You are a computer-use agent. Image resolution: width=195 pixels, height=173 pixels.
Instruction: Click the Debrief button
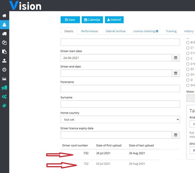[x=114, y=20]
